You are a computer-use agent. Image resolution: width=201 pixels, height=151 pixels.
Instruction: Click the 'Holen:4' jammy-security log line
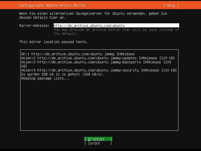pyautogui.click(x=99, y=70)
